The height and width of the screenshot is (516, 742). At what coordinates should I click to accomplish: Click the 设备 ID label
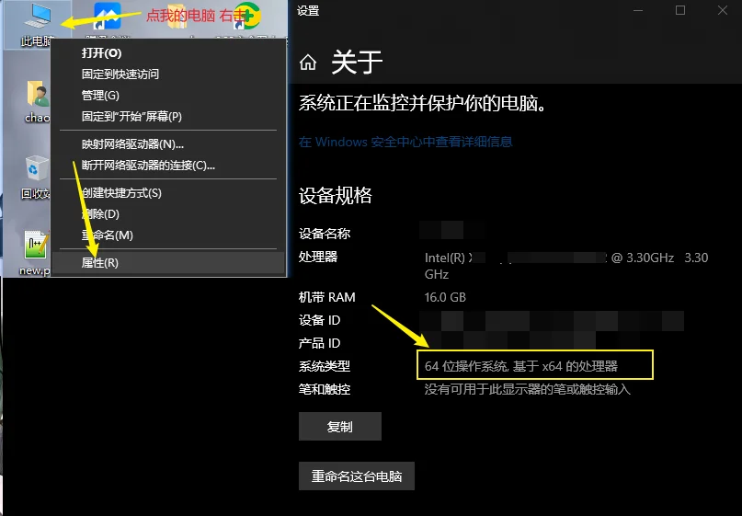[x=319, y=320]
